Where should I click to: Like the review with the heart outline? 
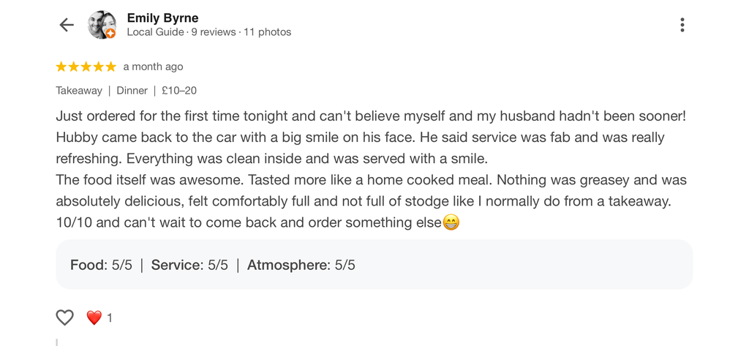65,317
